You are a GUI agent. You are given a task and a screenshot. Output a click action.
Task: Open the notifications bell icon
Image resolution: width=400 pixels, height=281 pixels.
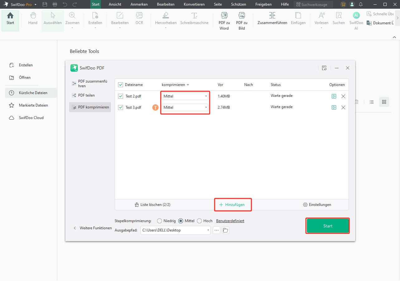[361, 4]
